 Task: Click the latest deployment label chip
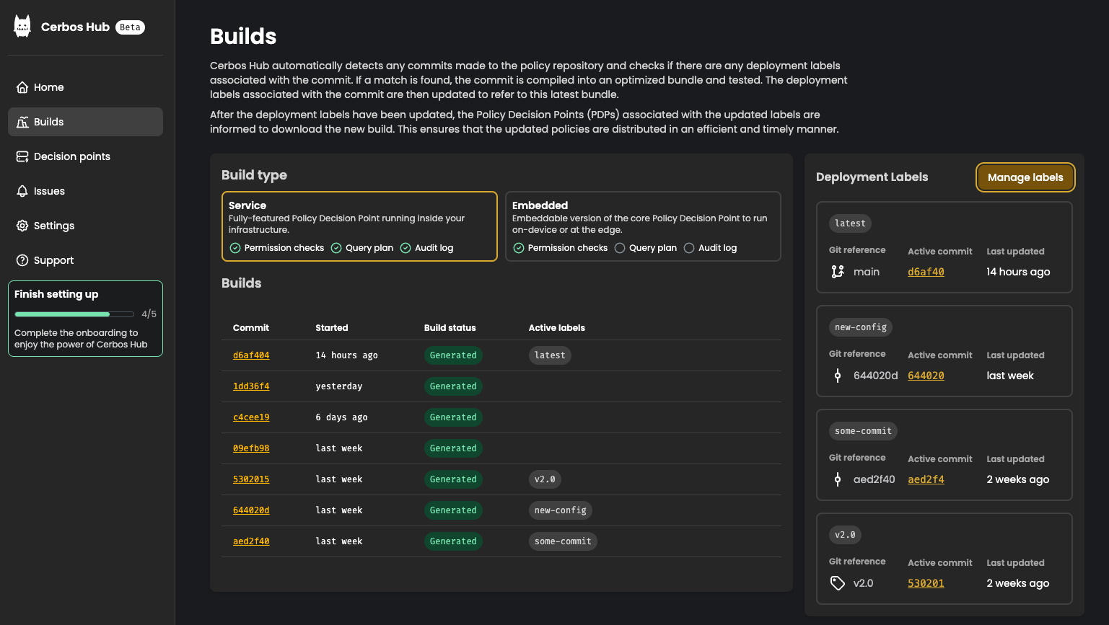click(850, 223)
